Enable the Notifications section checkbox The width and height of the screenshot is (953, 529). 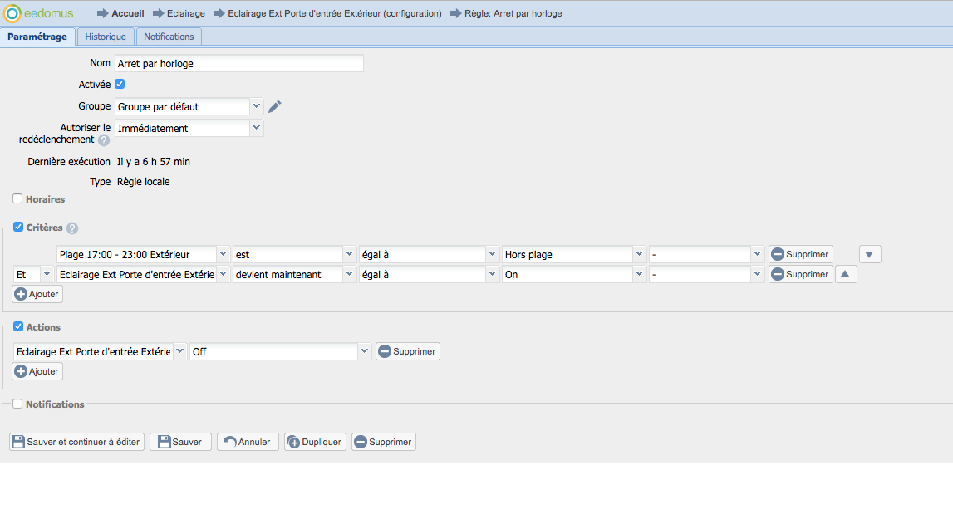click(x=17, y=404)
